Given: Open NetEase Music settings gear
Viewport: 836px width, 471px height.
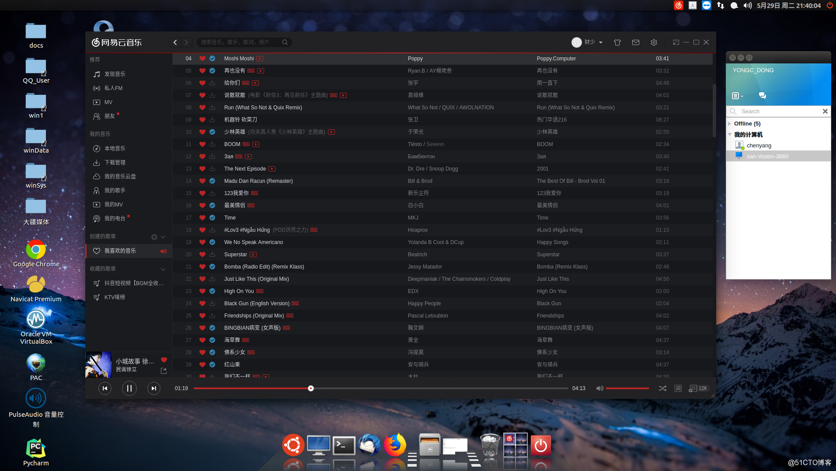Looking at the screenshot, I should 654,42.
